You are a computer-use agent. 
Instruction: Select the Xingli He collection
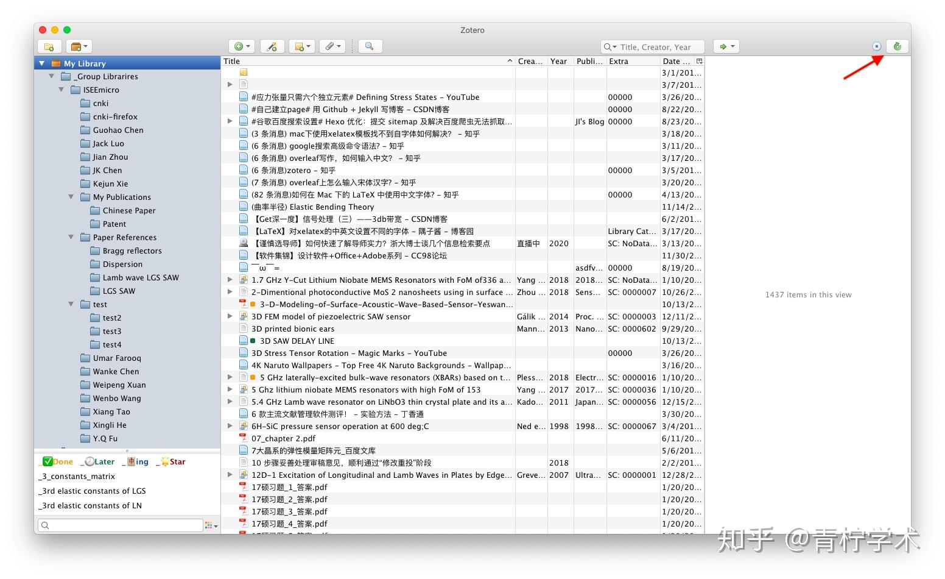point(110,425)
